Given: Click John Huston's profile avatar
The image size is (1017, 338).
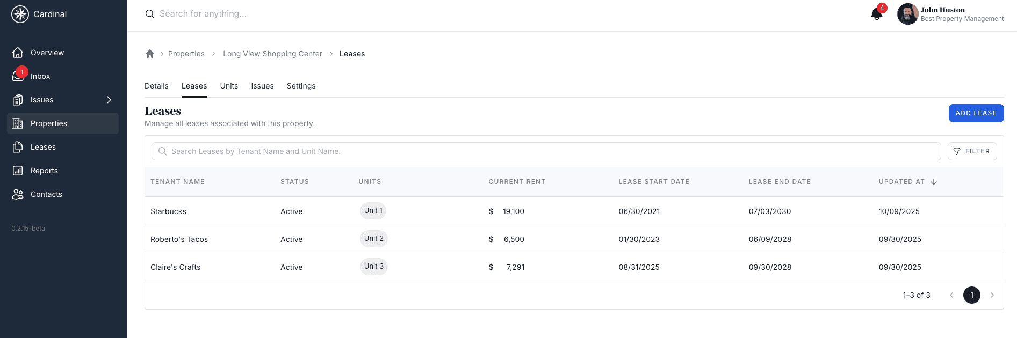Looking at the screenshot, I should click(907, 14).
